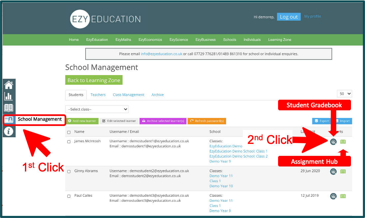Open James McIntosh's Student Gradebook icon
This screenshot has height=218, width=365.
pos(333,142)
